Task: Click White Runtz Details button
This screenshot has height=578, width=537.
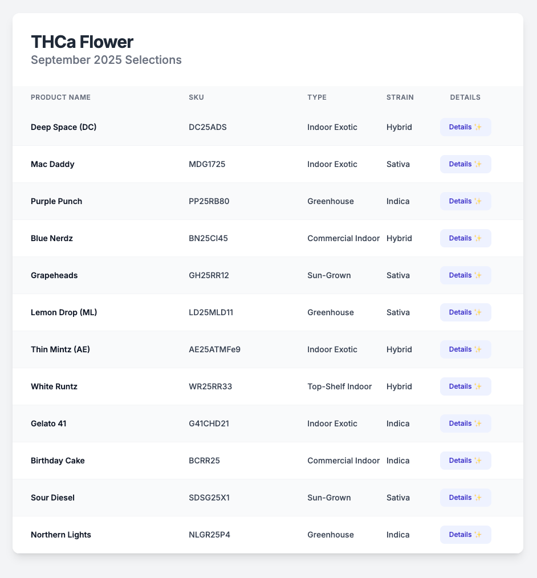Action: [465, 386]
